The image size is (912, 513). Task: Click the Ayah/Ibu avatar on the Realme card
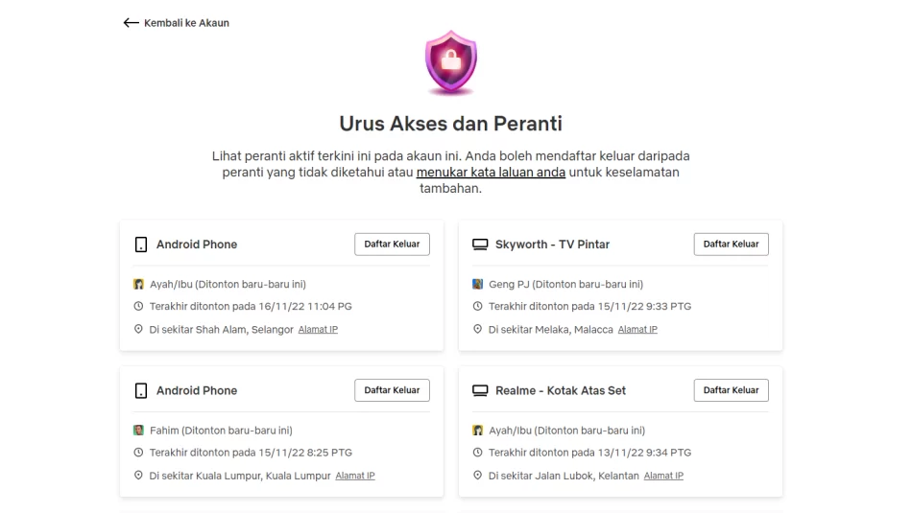[x=477, y=431]
